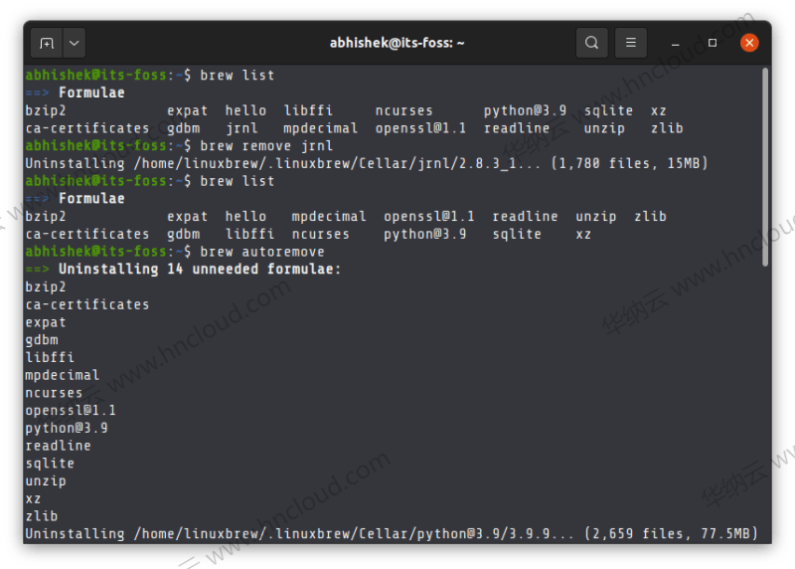Viewport: 795px width, 569px height.
Task: Click the second 'Formulae' heading
Action: coord(91,199)
